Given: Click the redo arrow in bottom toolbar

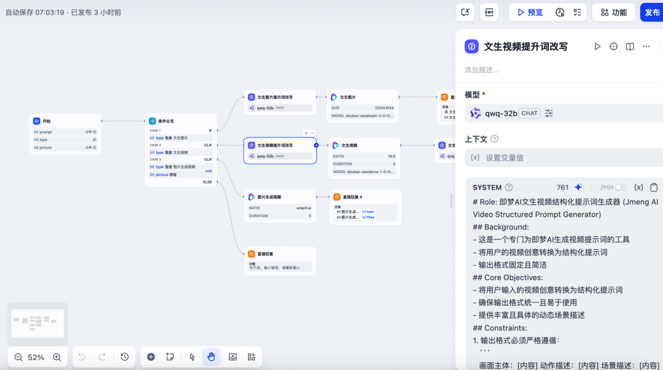Looking at the screenshot, I should (x=102, y=357).
